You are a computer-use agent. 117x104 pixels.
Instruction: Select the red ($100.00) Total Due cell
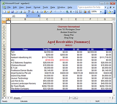47,60
